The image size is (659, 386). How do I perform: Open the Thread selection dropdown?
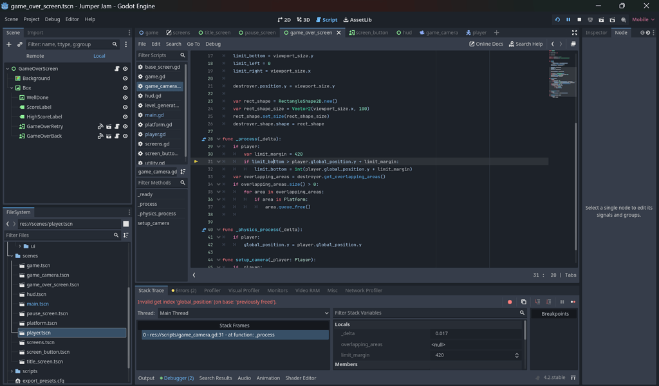(243, 313)
